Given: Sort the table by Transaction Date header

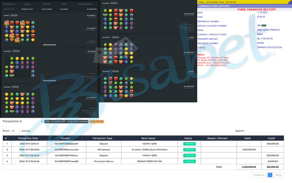Looking at the screenshot, I should pos(28,138).
